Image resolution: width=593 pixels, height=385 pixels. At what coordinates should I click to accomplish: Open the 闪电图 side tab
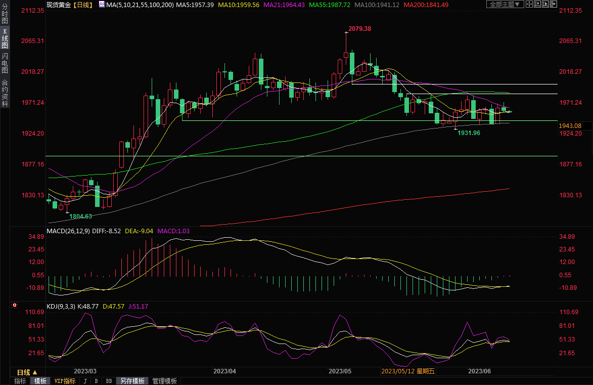coord(5,63)
